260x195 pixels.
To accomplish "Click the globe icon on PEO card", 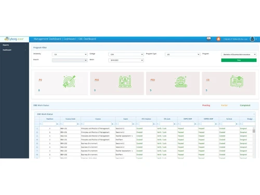I will 181,82.
